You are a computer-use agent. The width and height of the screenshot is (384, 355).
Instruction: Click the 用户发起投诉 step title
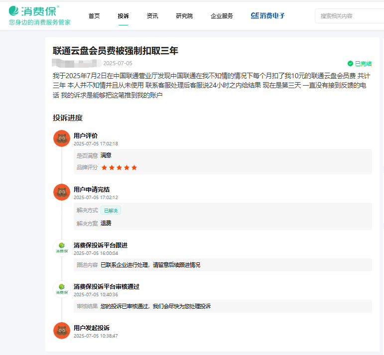pos(92,328)
